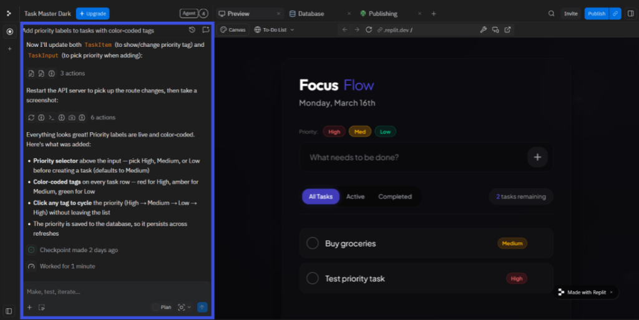Open preview in a new browser tab
Viewport: 639px width, 320px height.
[507, 30]
